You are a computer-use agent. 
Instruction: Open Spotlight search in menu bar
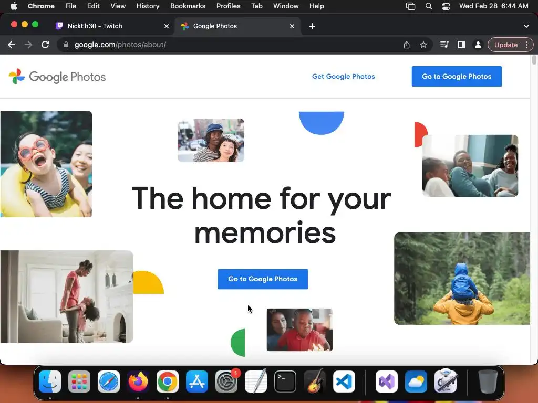[429, 6]
